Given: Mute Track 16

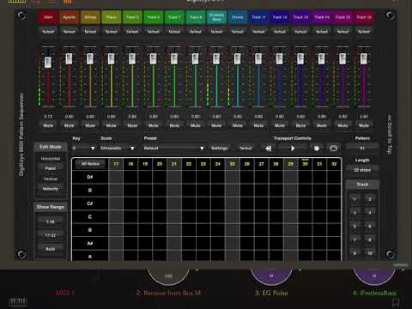Looking at the screenshot, I should tap(364, 125).
